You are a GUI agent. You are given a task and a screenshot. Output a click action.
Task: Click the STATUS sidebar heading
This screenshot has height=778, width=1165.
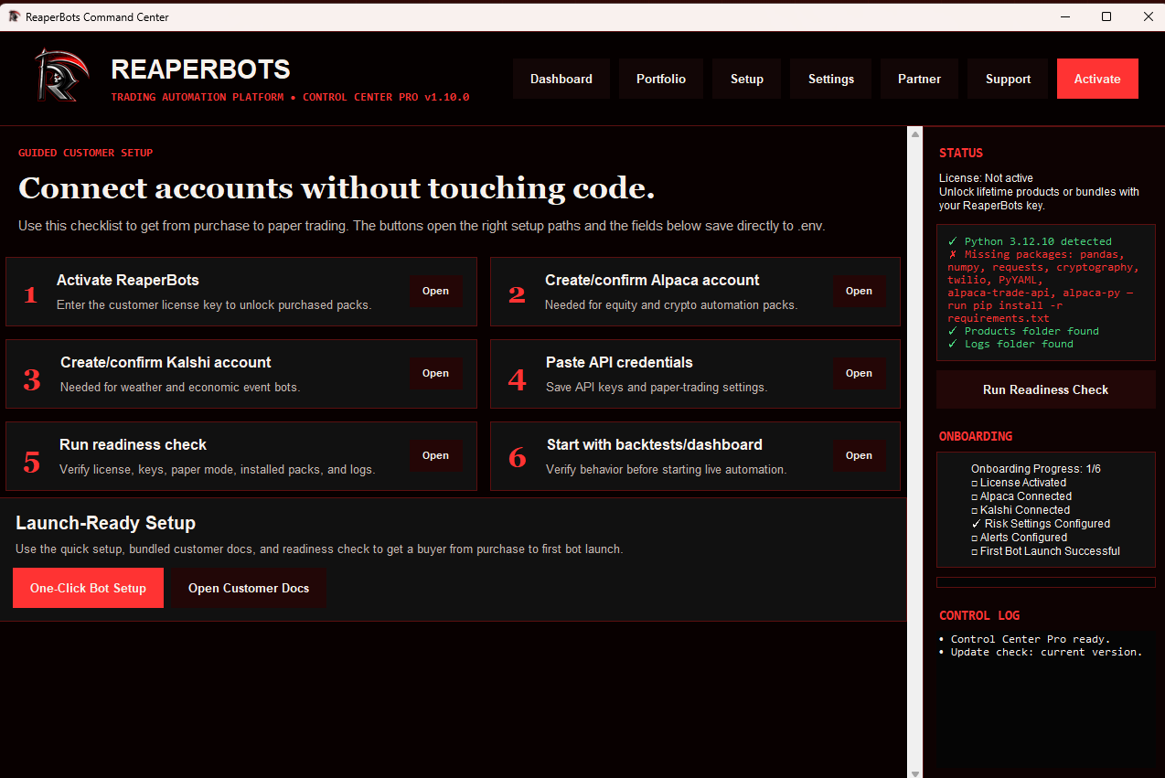point(961,153)
